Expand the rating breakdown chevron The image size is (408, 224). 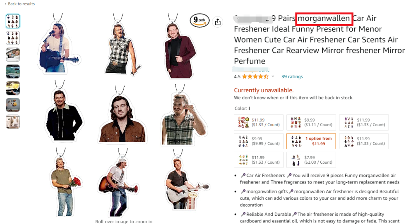tap(273, 77)
